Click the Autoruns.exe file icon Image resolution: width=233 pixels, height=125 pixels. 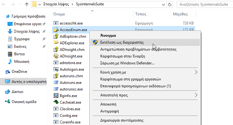pyautogui.click(x=56, y=82)
